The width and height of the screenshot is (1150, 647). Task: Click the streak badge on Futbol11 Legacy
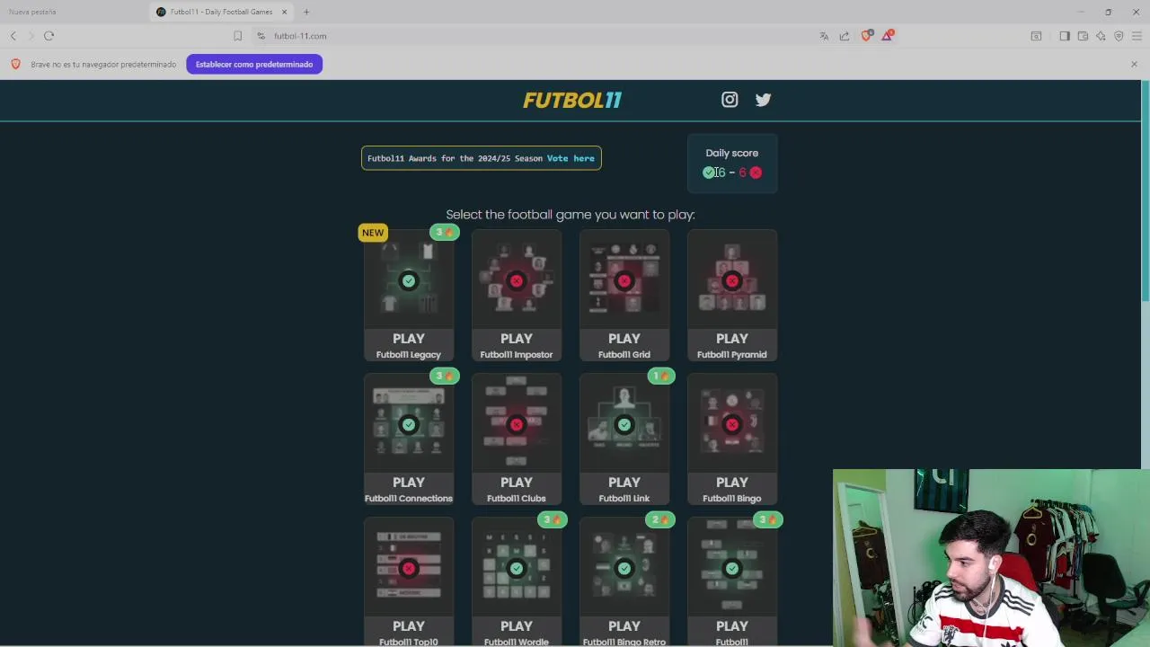pyautogui.click(x=445, y=232)
